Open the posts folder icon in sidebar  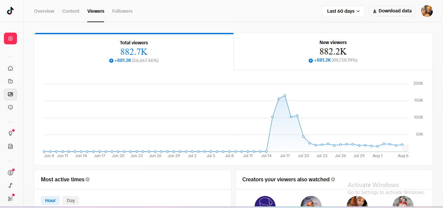click(x=10, y=81)
